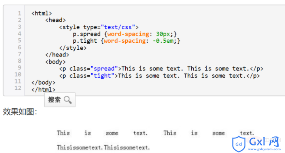Click the </head> closing tag

(x=57, y=55)
